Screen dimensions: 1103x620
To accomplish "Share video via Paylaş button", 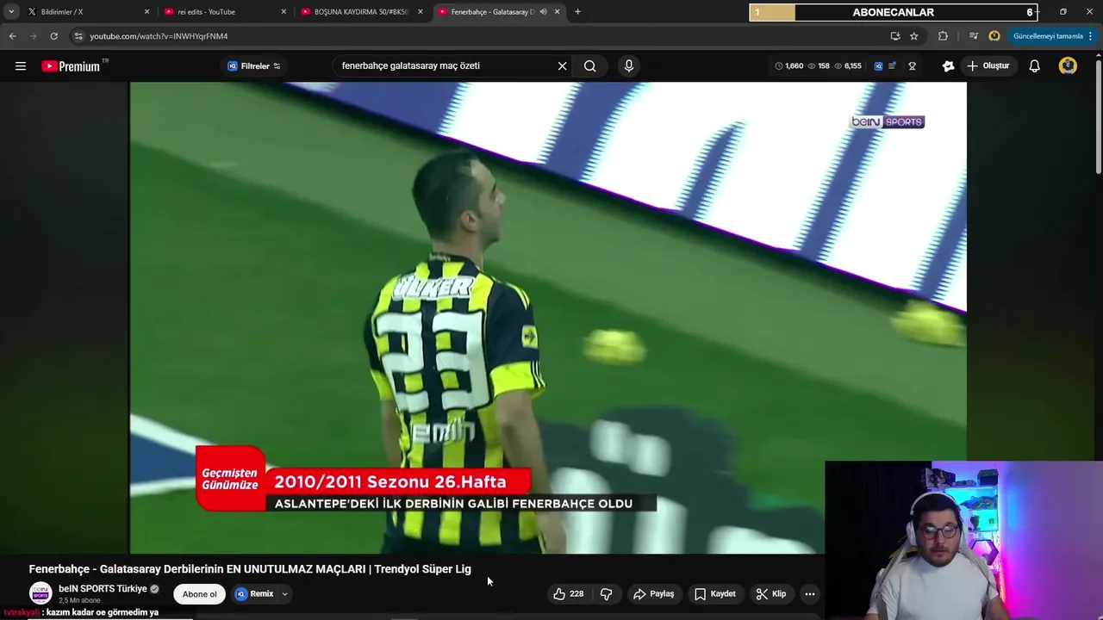I will tap(654, 594).
